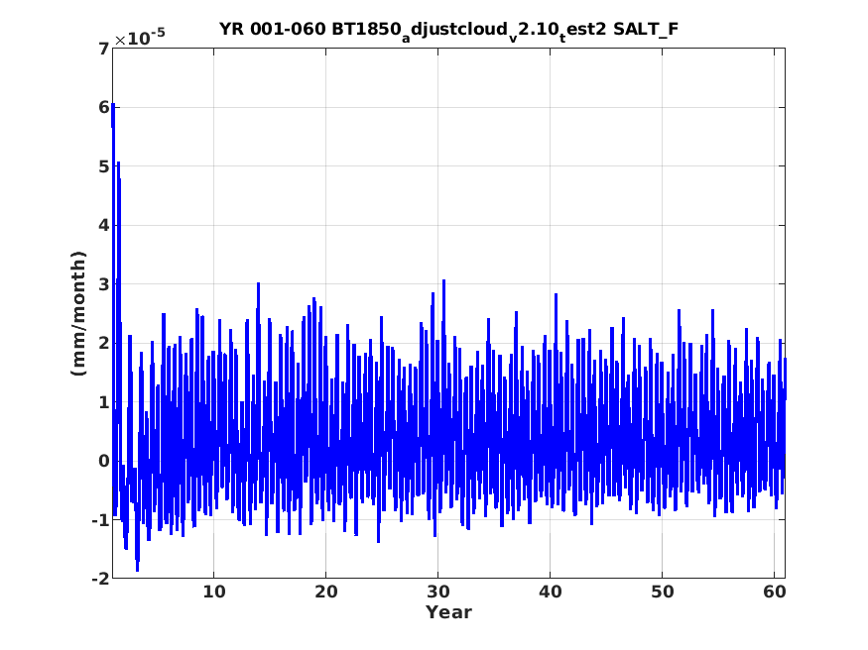Click the plot title text SALT_F
The image size is (868, 650).
pyautogui.click(x=646, y=29)
